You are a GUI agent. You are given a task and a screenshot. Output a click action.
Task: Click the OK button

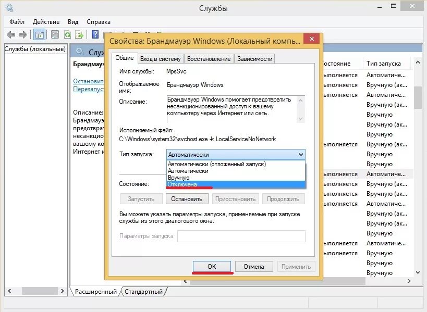(x=212, y=266)
